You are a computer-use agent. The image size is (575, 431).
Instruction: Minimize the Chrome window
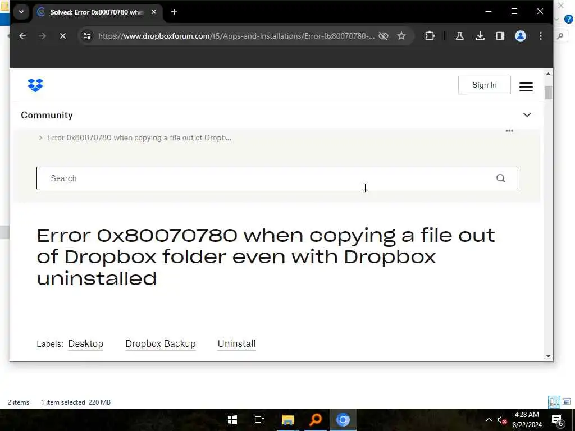coord(489,11)
